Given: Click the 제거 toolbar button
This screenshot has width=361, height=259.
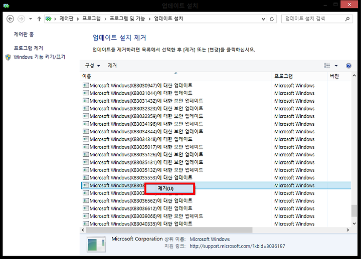Looking at the screenshot, I should 112,66.
